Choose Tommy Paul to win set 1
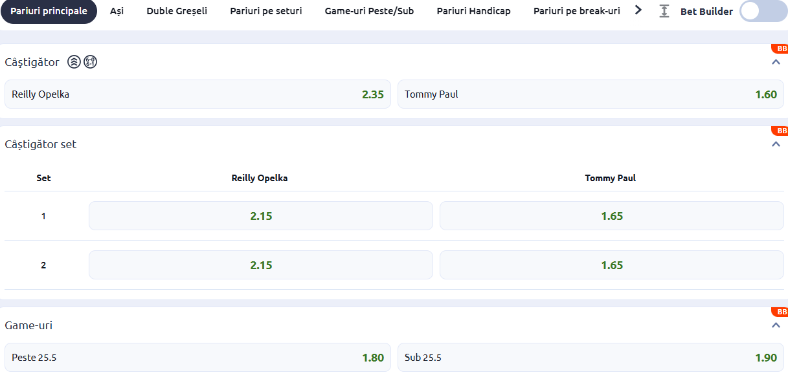Image resolution: width=788 pixels, height=379 pixels. click(611, 215)
